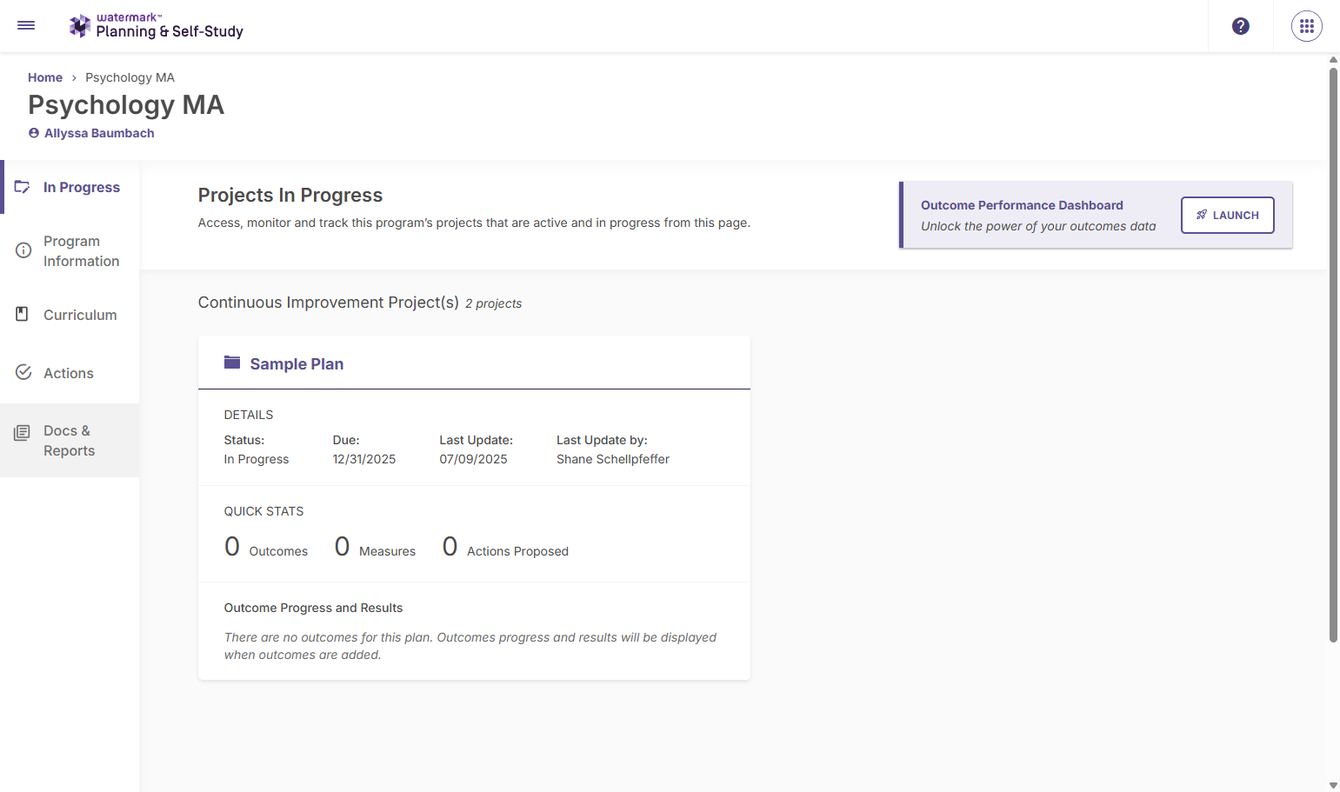
Task: Click Planning & Self-Study title
Action: tap(170, 31)
